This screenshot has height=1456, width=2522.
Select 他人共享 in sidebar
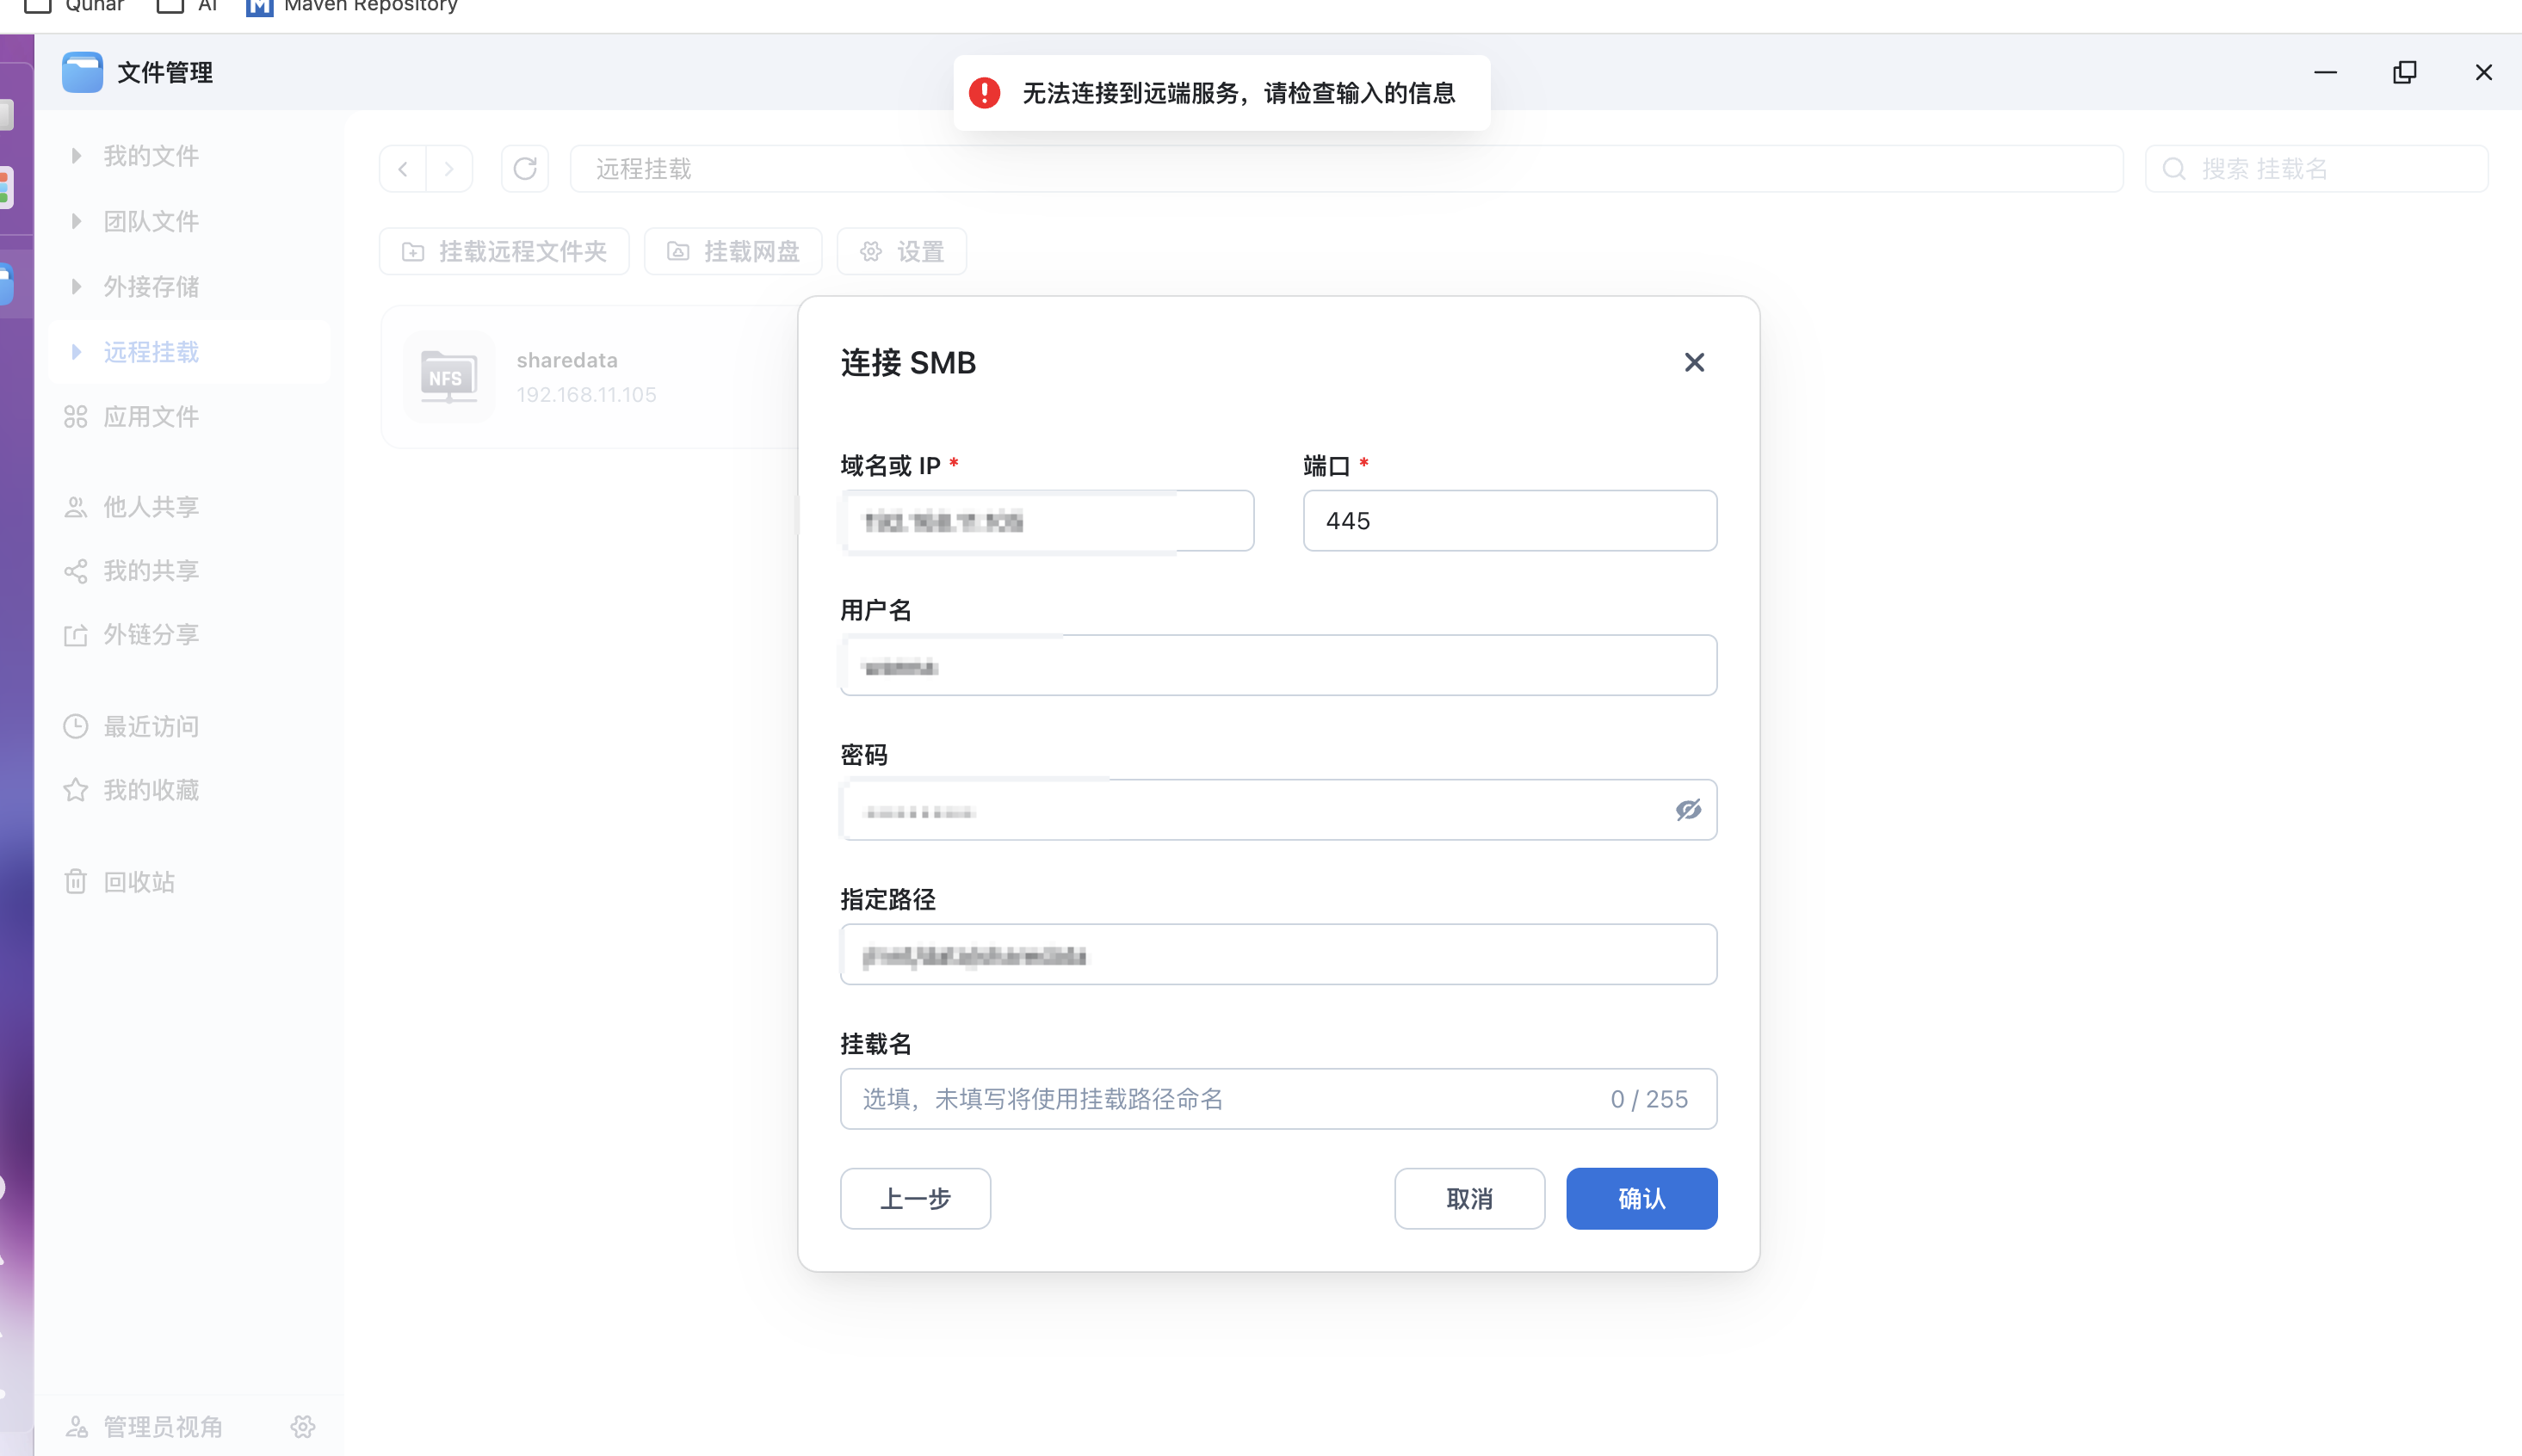(150, 507)
